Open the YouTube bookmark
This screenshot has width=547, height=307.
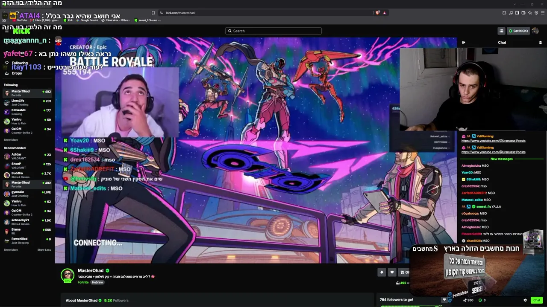point(19,20)
